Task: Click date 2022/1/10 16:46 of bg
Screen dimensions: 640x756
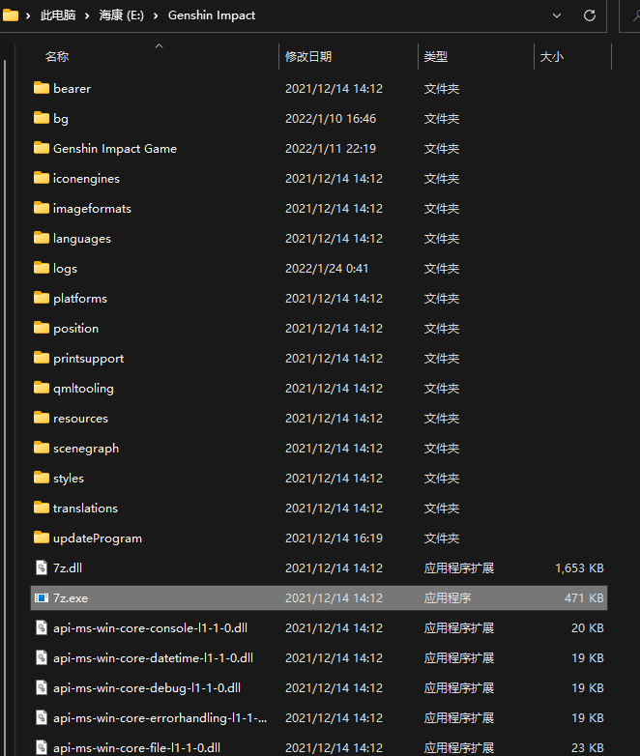Action: (331, 119)
